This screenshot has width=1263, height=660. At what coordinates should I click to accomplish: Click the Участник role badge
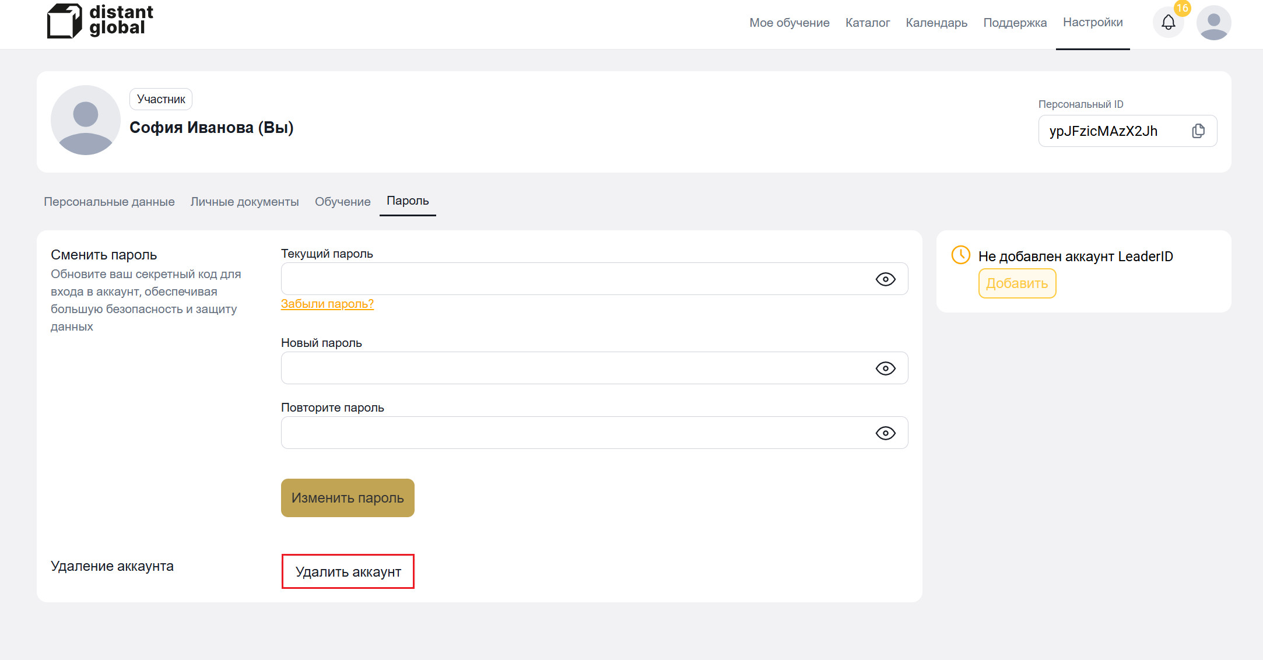pyautogui.click(x=161, y=99)
